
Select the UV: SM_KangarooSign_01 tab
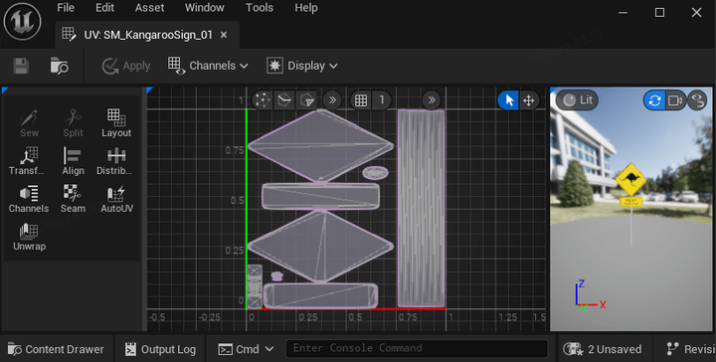point(147,35)
